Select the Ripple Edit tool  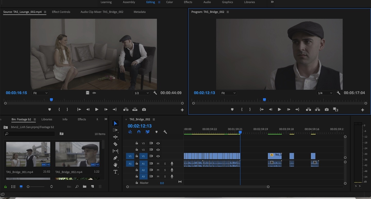pyautogui.click(x=115, y=137)
